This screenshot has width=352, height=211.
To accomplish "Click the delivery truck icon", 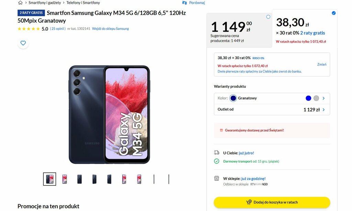I will point(217,152).
